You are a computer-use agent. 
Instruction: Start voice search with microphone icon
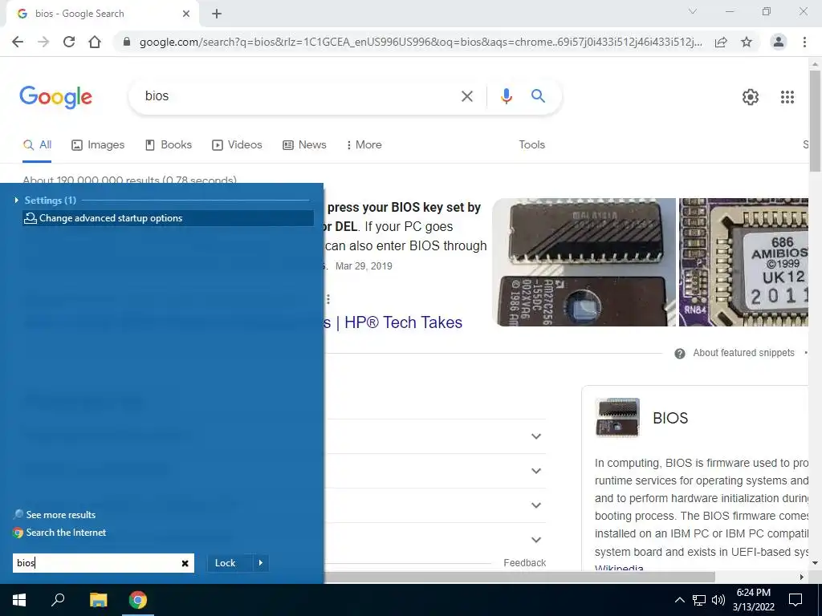507,96
